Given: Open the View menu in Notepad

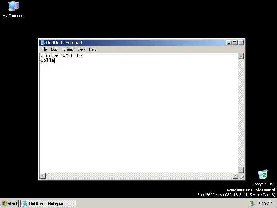Looking at the screenshot, I should (81, 49).
